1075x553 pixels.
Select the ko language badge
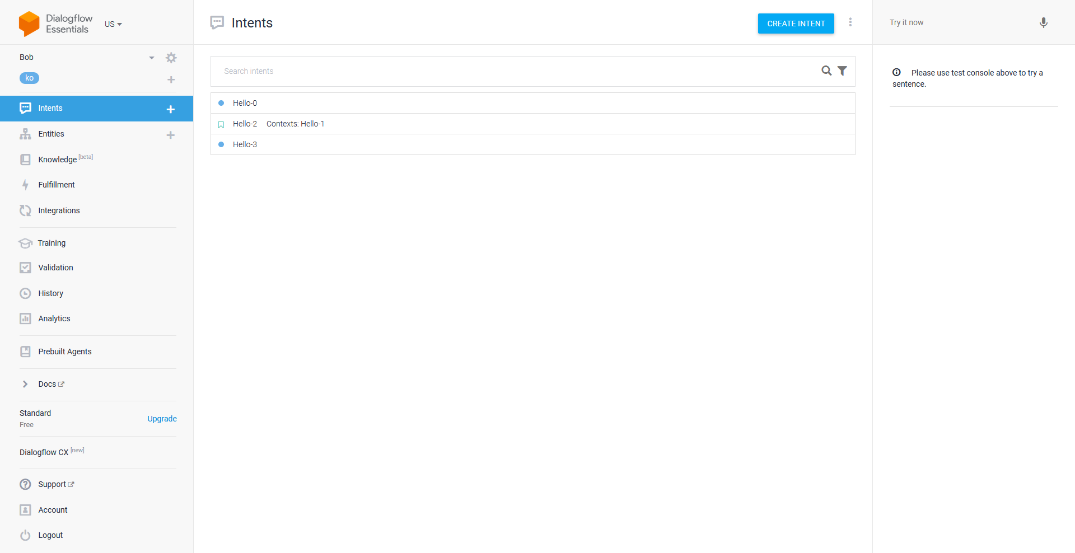(29, 78)
